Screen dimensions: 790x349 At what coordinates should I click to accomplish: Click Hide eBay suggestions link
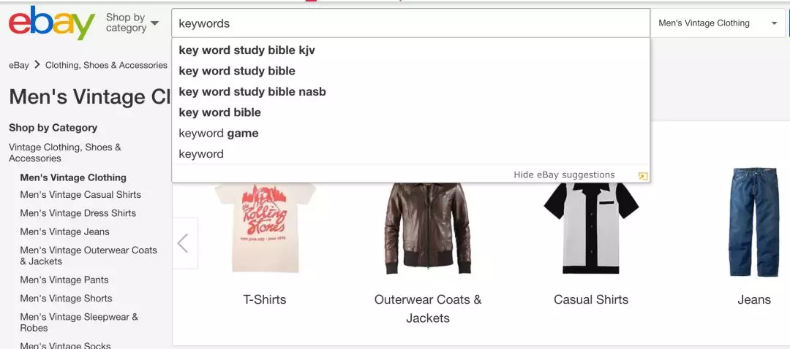pyautogui.click(x=564, y=175)
